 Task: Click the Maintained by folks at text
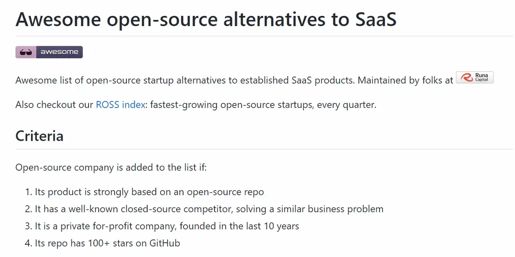click(x=405, y=80)
